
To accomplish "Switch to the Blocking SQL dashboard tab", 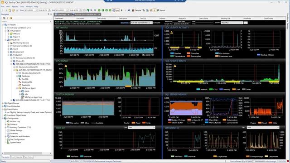I will 226,19.
